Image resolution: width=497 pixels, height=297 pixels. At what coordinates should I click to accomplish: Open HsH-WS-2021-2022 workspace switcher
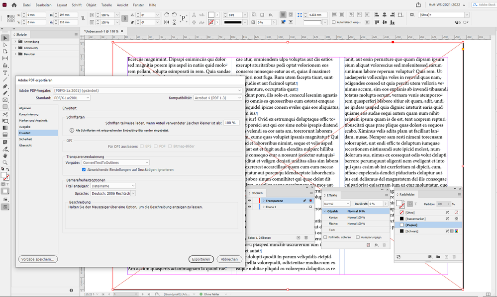click(x=447, y=5)
